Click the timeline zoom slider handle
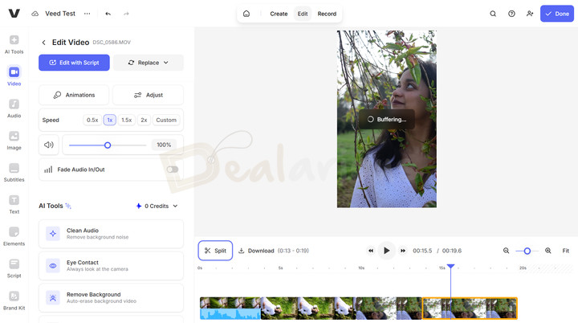The image size is (578, 323). [x=527, y=251]
